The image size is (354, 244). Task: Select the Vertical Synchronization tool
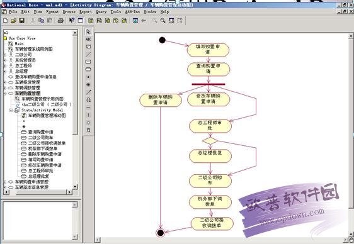(x=88, y=115)
